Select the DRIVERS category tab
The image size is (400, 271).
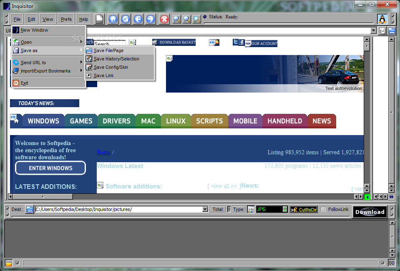[x=117, y=121]
